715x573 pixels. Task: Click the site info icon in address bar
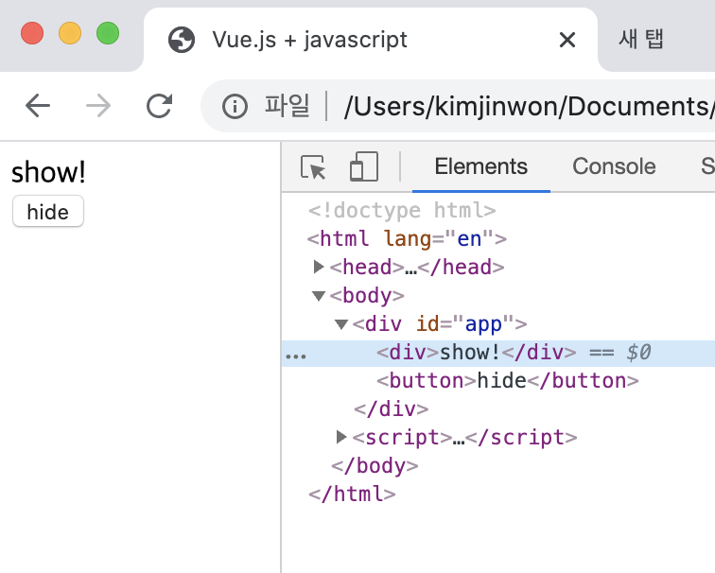[x=235, y=106]
